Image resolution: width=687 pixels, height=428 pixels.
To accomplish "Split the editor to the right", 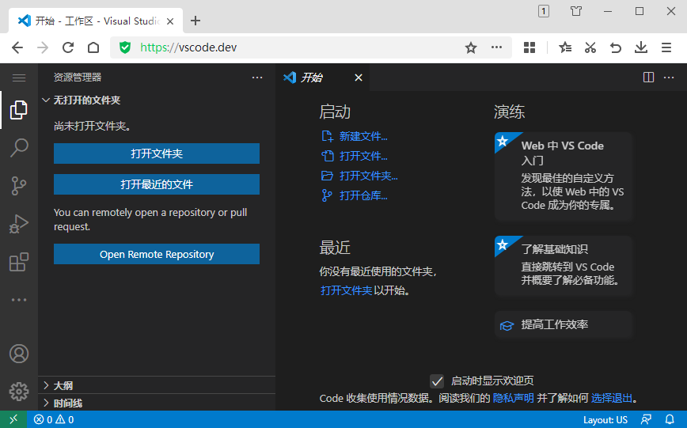I will point(648,78).
